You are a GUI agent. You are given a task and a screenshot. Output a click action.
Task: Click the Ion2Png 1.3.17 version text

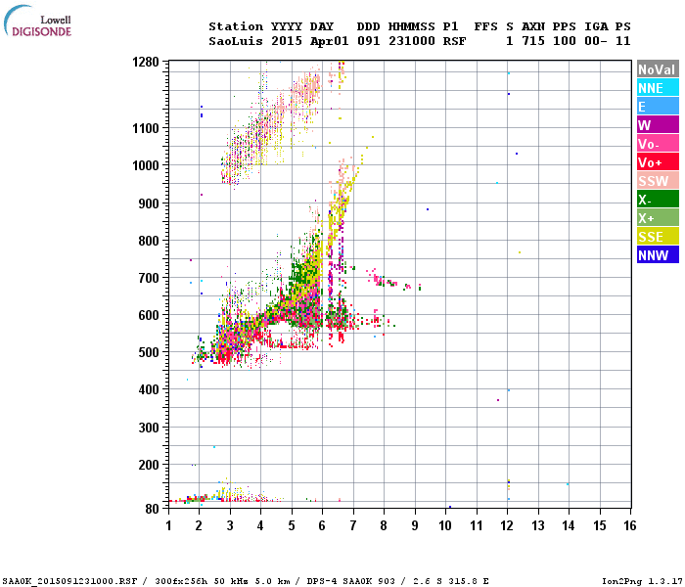coord(643,581)
